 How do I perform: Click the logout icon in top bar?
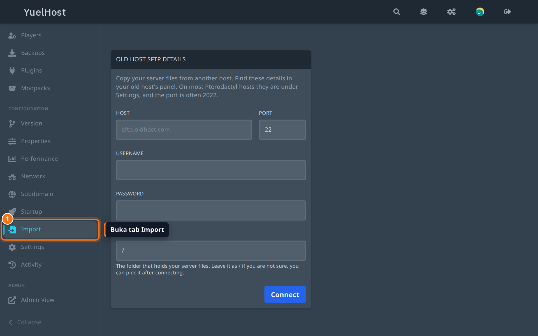pos(507,12)
